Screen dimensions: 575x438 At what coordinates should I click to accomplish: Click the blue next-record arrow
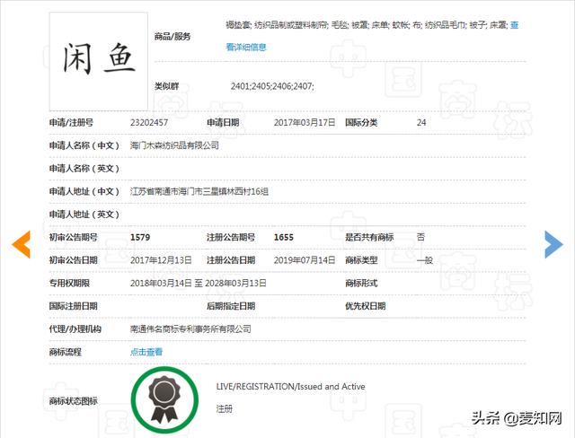click(x=553, y=243)
